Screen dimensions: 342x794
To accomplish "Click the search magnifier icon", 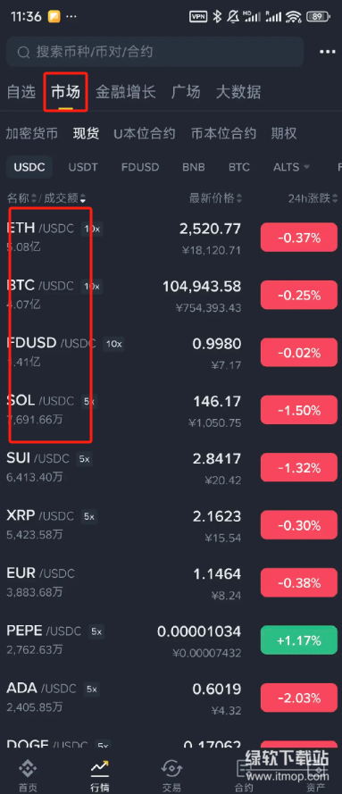I will pyautogui.click(x=22, y=52).
